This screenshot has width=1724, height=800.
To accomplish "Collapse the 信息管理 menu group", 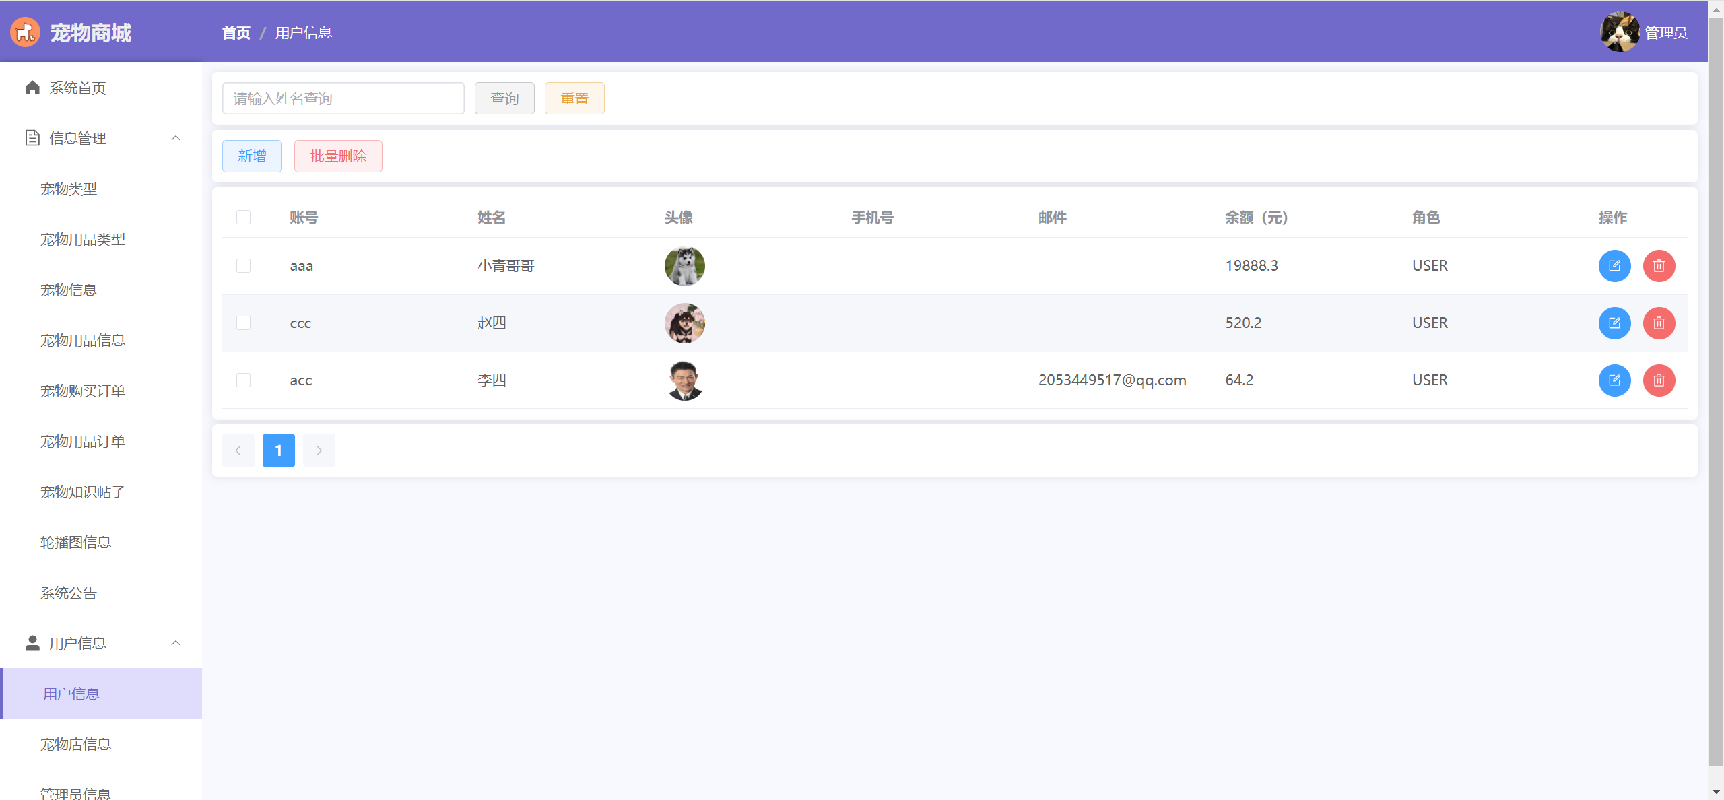I will (176, 138).
